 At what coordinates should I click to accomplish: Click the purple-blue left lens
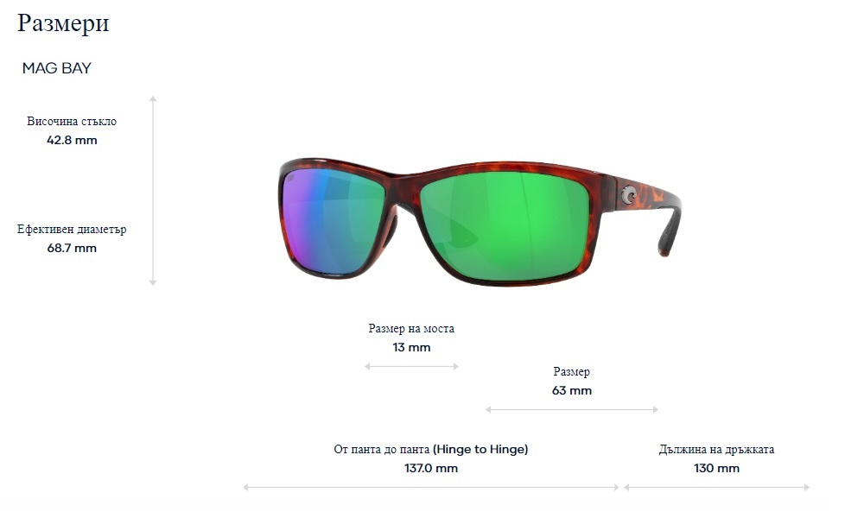click(x=333, y=220)
